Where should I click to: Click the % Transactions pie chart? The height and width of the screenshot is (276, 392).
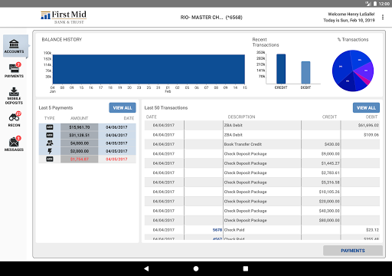[353, 71]
